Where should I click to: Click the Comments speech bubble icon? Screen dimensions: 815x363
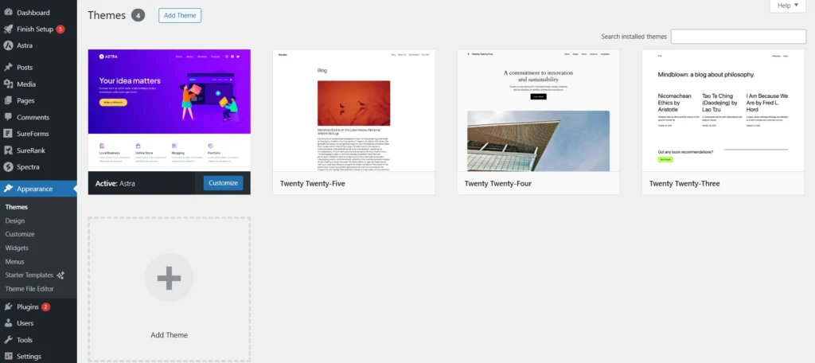click(x=8, y=117)
